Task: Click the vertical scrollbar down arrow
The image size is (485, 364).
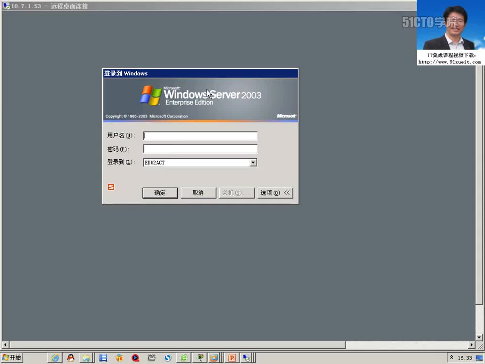Action: [479, 337]
